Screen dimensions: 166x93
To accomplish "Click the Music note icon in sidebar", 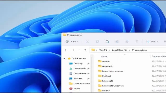I will [x=71, y=89].
